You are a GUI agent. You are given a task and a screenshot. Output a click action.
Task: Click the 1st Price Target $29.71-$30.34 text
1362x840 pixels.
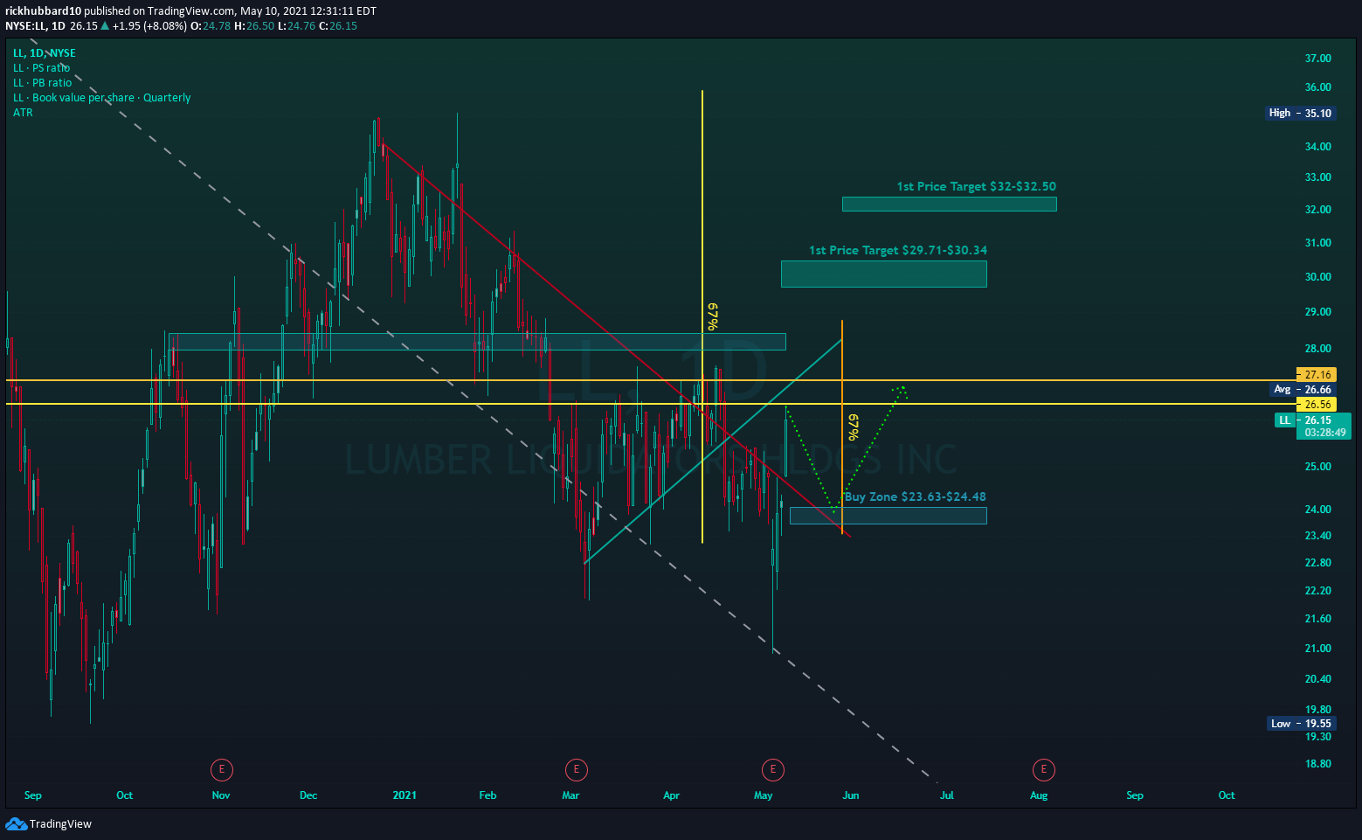pos(898,250)
